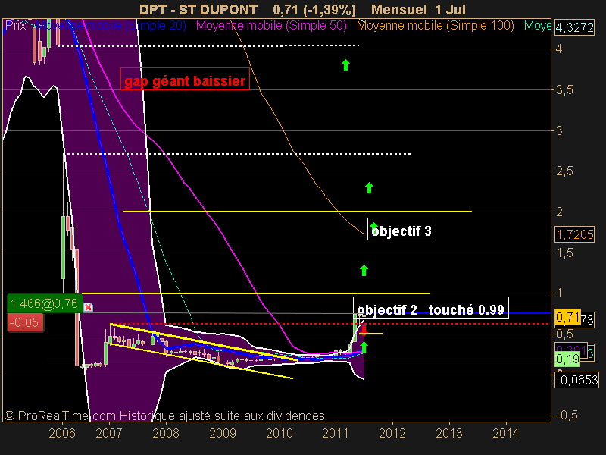The width and height of the screenshot is (606, 455).
Task: Click the yellow 0,71 current price tag
Action: (x=567, y=317)
